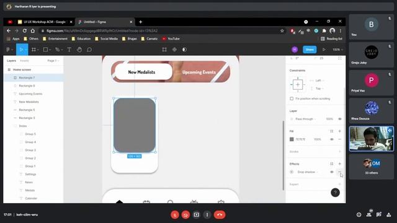Switch to the Assets tab
Image resolution: width=397 pixels, height=223 pixels.
pyautogui.click(x=25, y=61)
